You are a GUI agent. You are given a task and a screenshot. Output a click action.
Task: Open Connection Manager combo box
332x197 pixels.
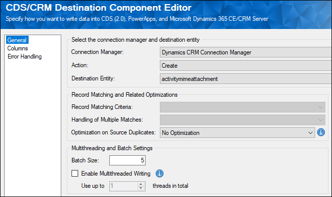point(246,52)
